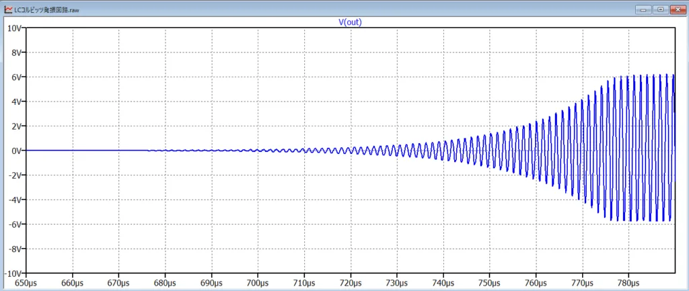
Task: Click the 680µs time axis label
Action: coord(165,283)
